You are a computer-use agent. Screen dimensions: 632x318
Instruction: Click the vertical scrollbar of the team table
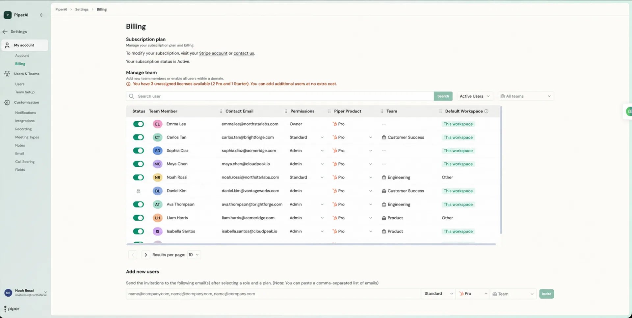pos(501,170)
